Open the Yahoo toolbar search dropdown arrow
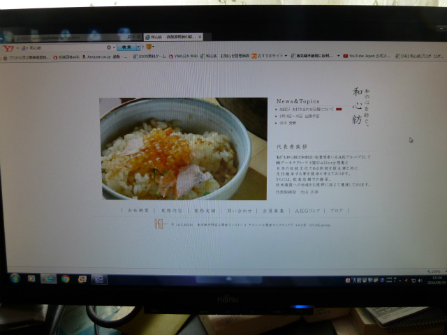The image size is (447, 335). pos(138,47)
